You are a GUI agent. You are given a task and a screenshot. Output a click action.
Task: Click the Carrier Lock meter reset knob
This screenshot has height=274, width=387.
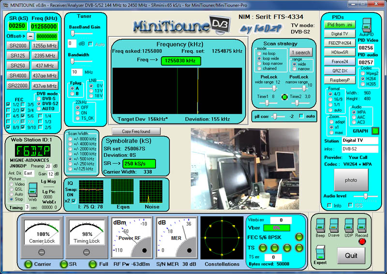42,252
